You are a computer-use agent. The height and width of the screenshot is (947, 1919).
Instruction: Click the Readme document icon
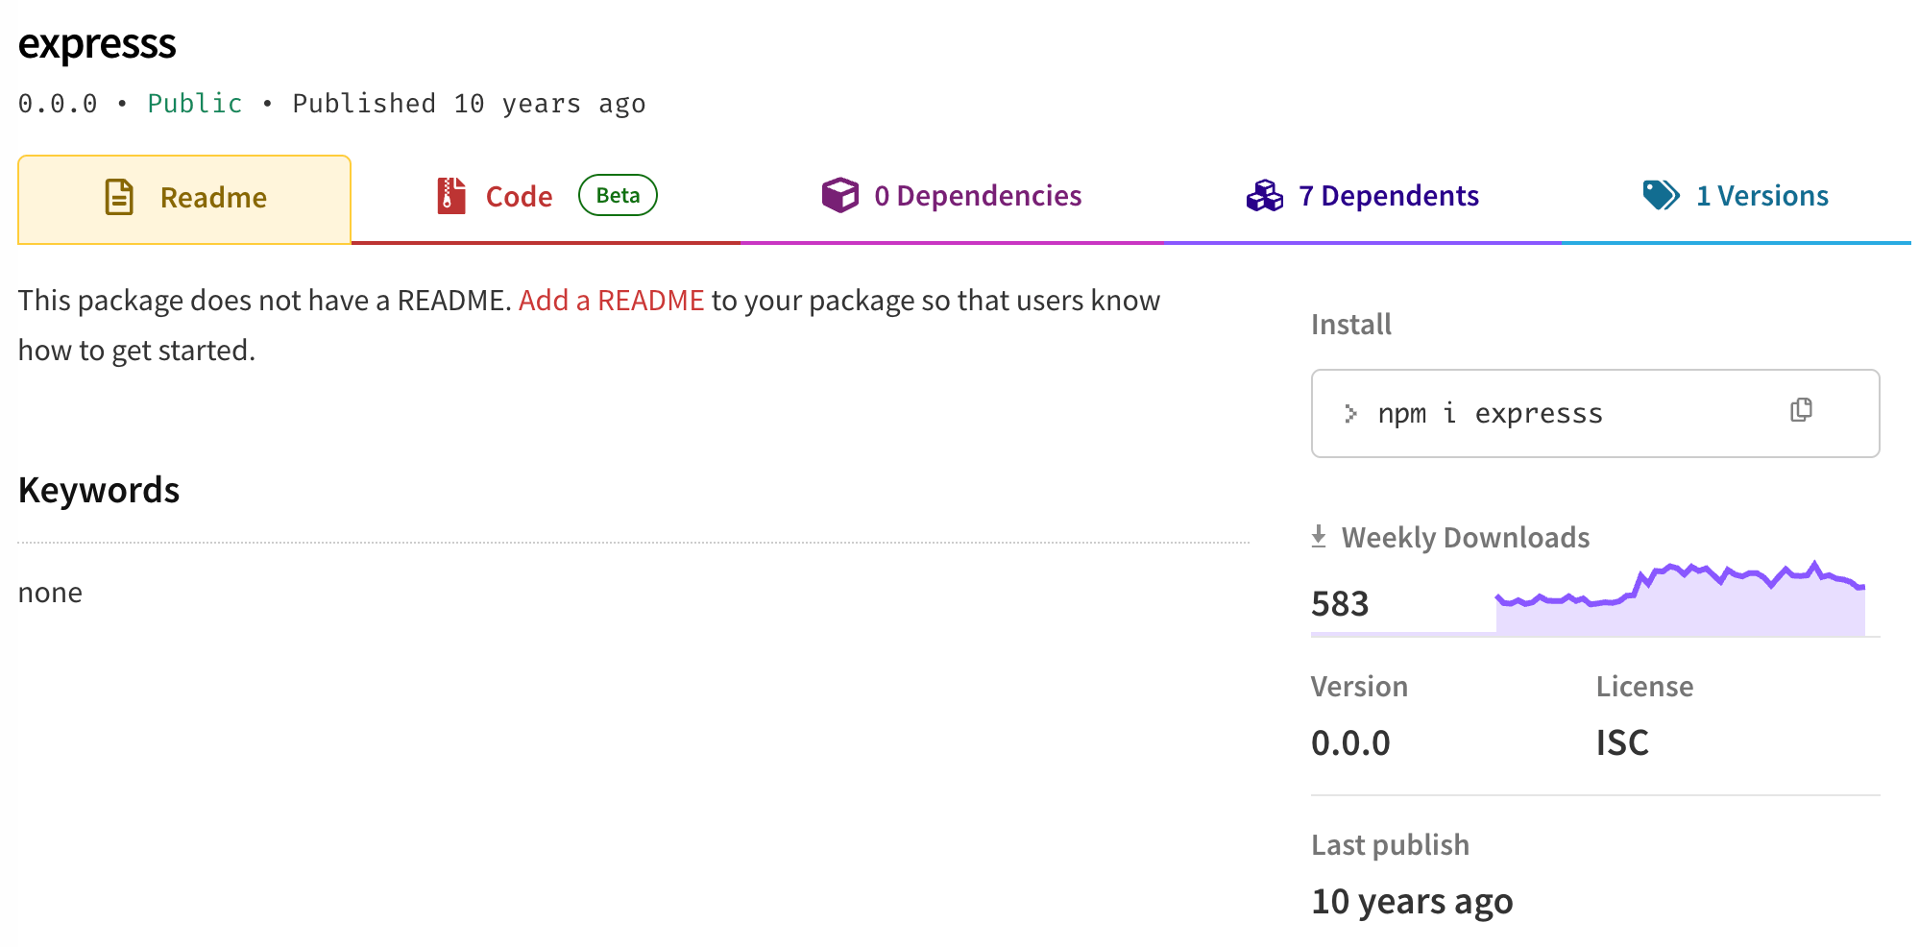click(x=119, y=197)
